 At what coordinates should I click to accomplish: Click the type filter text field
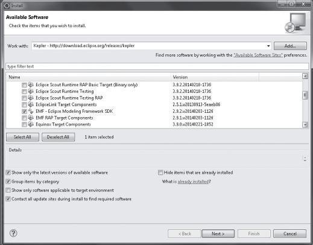tap(157, 66)
